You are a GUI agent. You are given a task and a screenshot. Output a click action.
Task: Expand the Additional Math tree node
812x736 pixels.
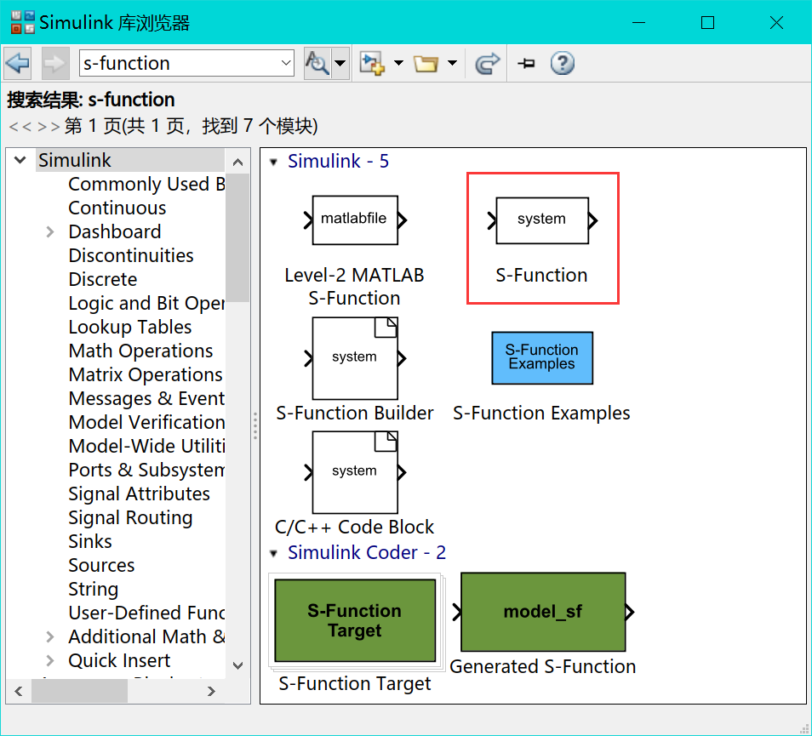[x=49, y=636]
